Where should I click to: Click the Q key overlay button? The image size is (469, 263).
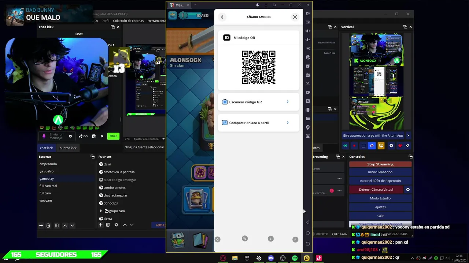pyautogui.click(x=217, y=240)
